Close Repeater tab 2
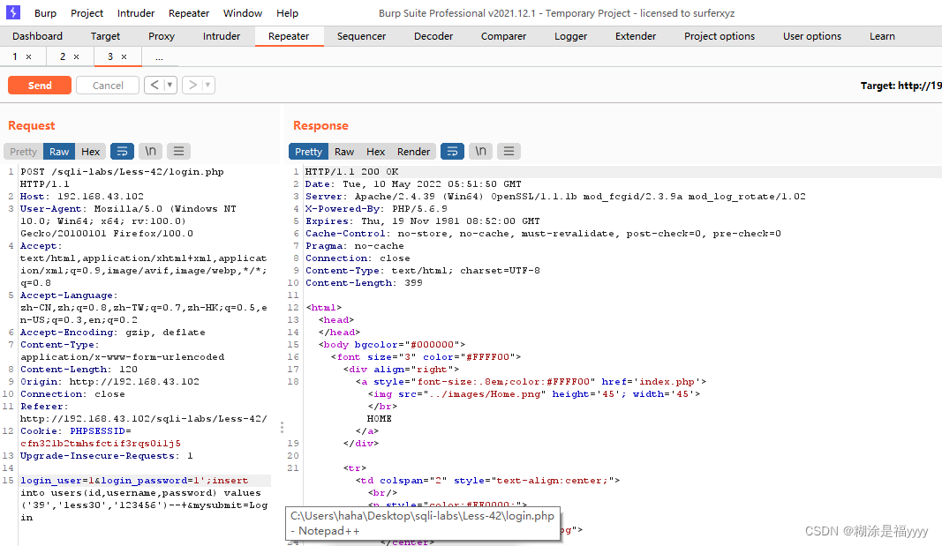 tap(76, 56)
